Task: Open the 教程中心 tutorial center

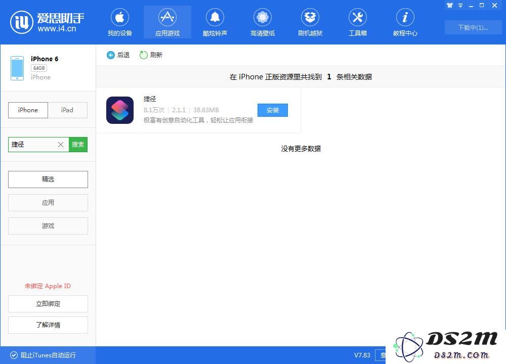Action: (405, 22)
